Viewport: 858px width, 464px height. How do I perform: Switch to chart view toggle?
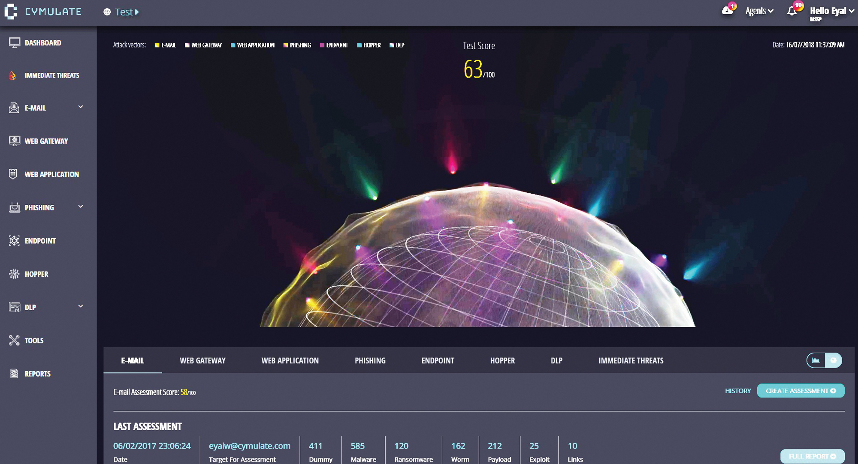click(816, 360)
